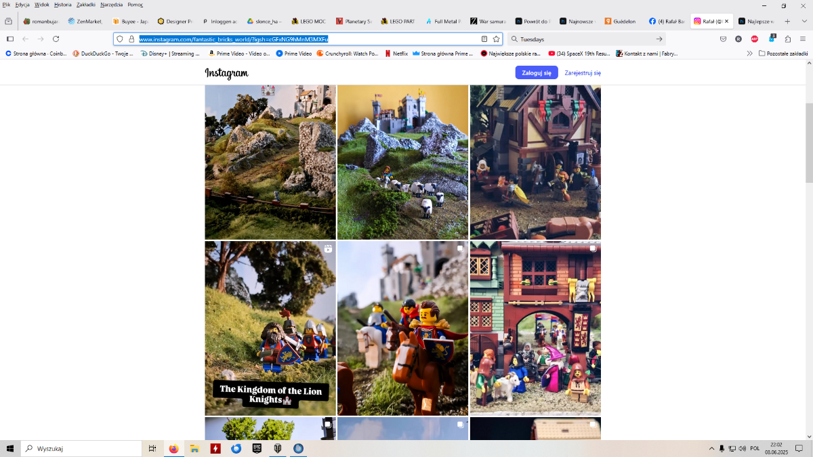
Task: Open Epic Games launcher from taskbar
Action: (257, 448)
